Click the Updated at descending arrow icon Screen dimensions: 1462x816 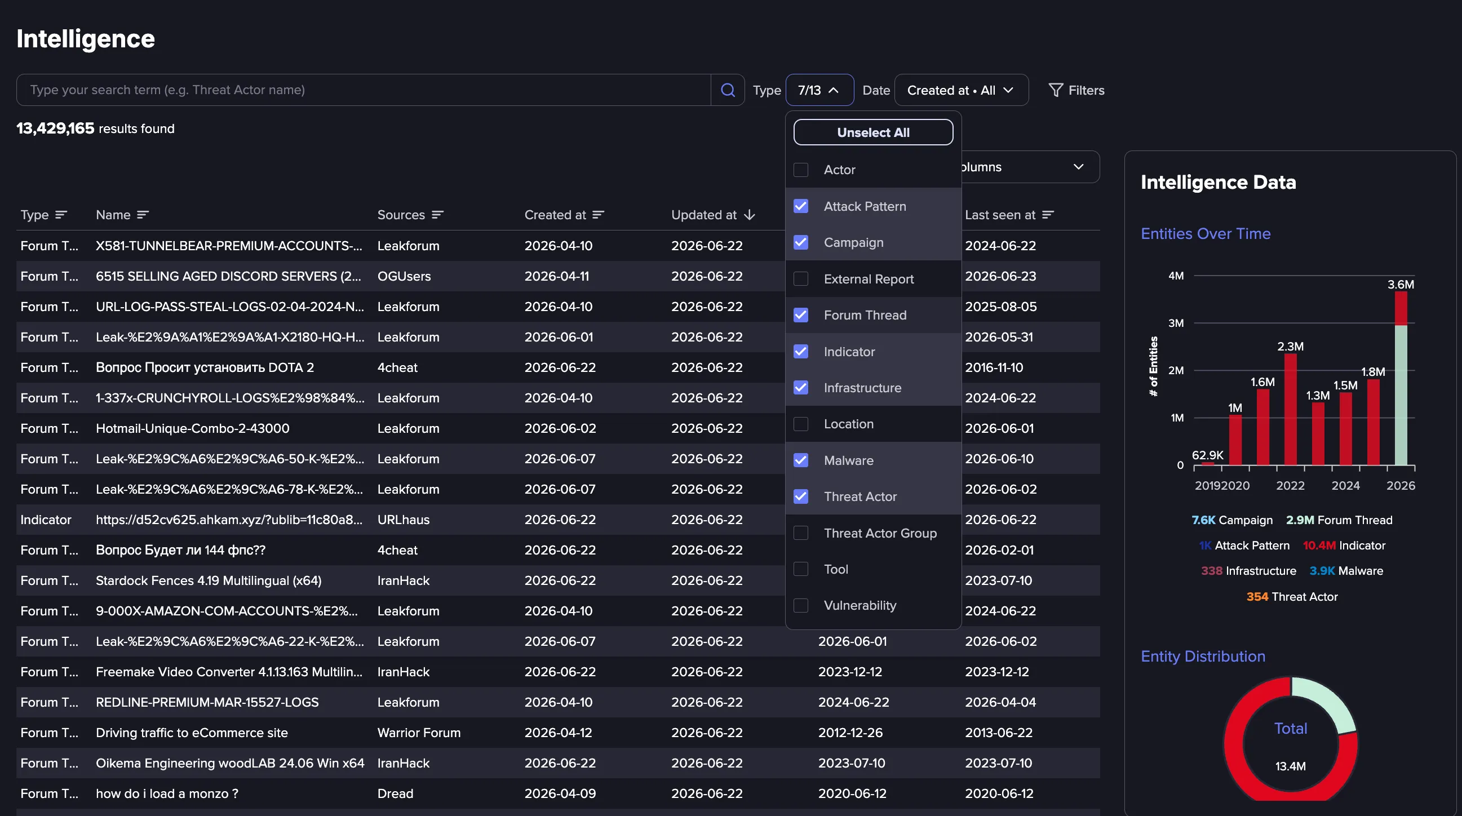coord(749,215)
